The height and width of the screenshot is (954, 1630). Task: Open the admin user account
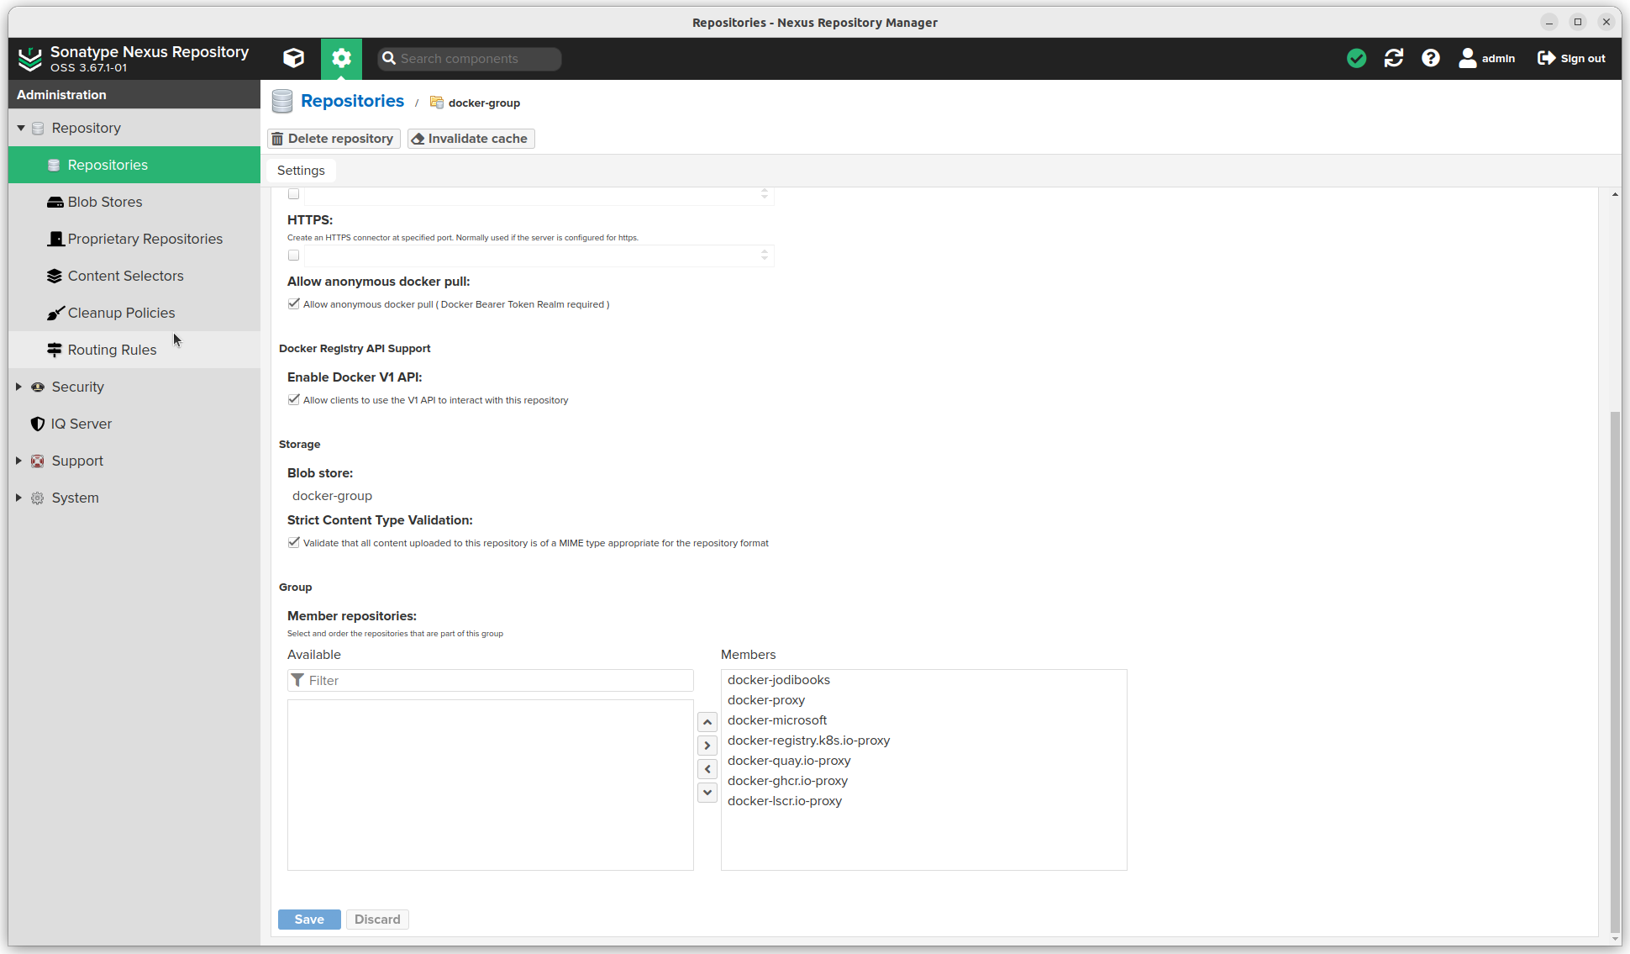pyautogui.click(x=1487, y=58)
